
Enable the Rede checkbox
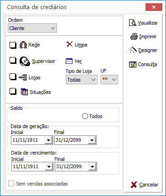pos(13,45)
